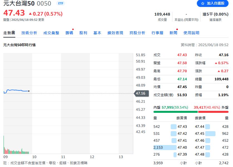Click the ETF badge next to 0050
The width and height of the screenshot is (233, 167).
coord(61,3)
